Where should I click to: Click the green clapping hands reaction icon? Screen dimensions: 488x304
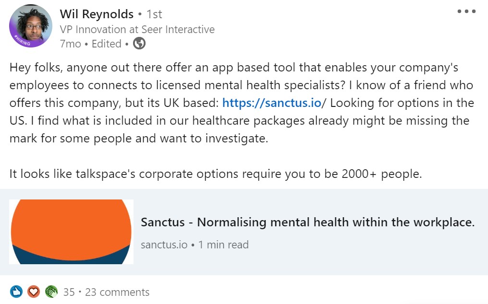[x=51, y=292]
